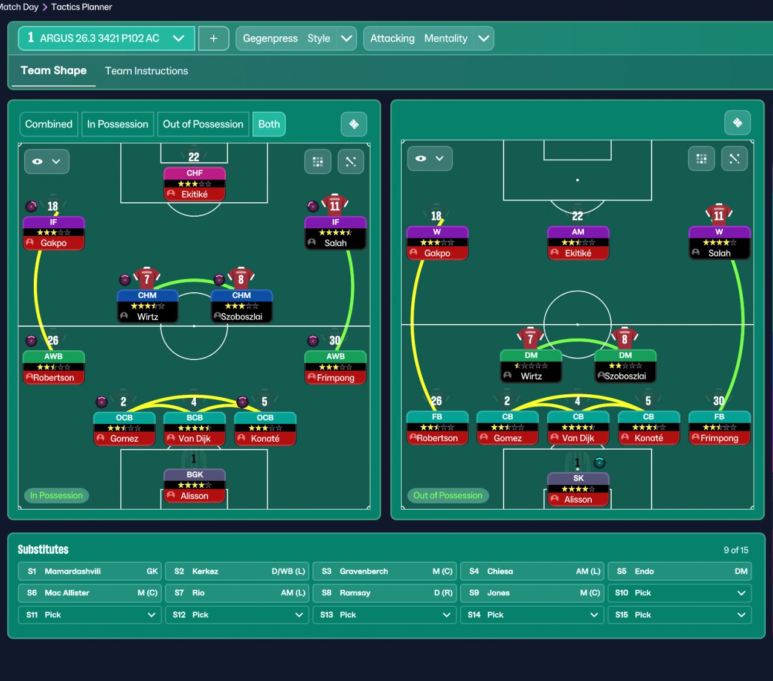This screenshot has width=773, height=681.
Task: Switch pitch view to Combined
Action: pos(49,124)
